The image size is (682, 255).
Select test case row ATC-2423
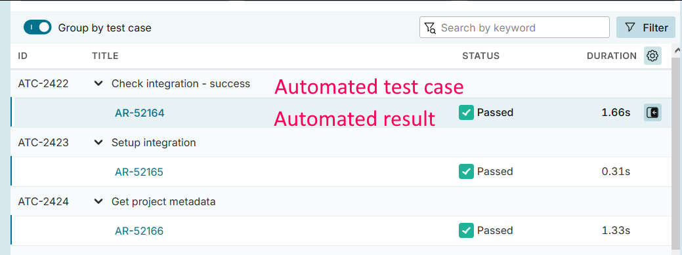[x=341, y=142]
